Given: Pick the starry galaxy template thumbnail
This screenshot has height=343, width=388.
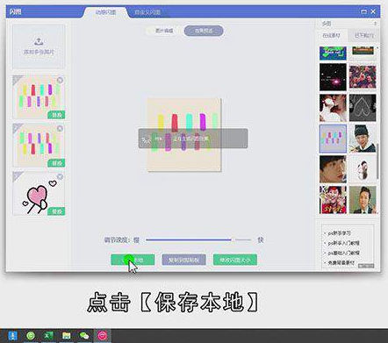Looking at the screenshot, I should 333,77.
